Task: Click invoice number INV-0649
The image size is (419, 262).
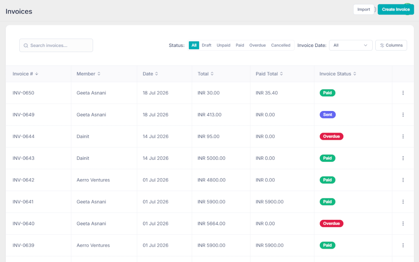Action: (24, 115)
